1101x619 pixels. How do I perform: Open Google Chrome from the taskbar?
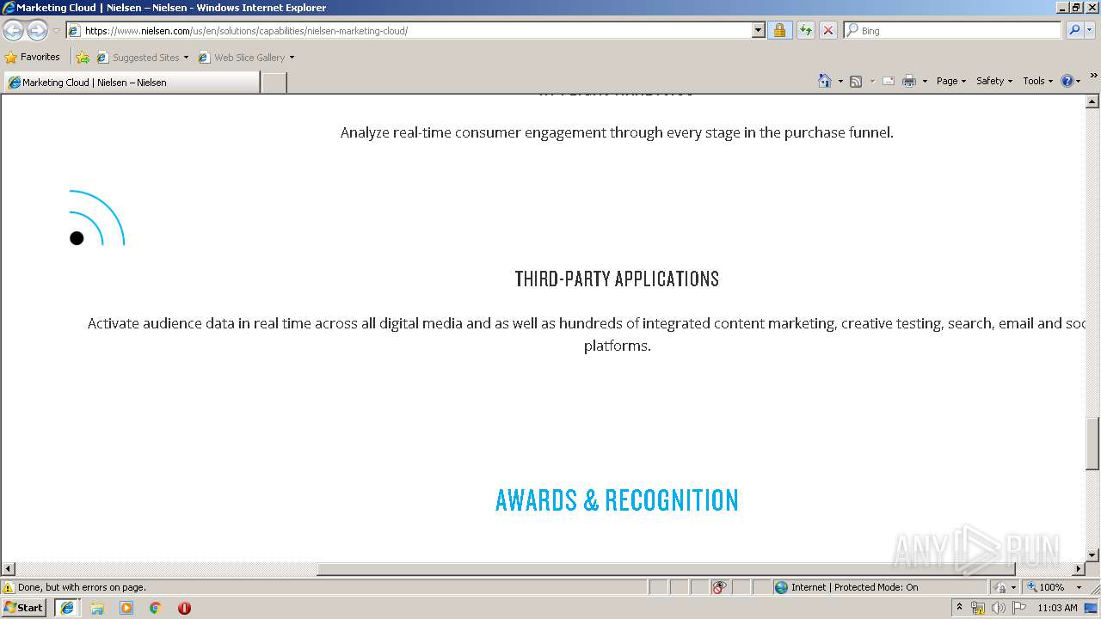pyautogui.click(x=156, y=608)
